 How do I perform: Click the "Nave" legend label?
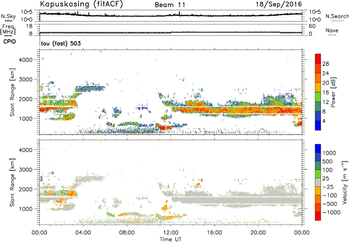332,31
